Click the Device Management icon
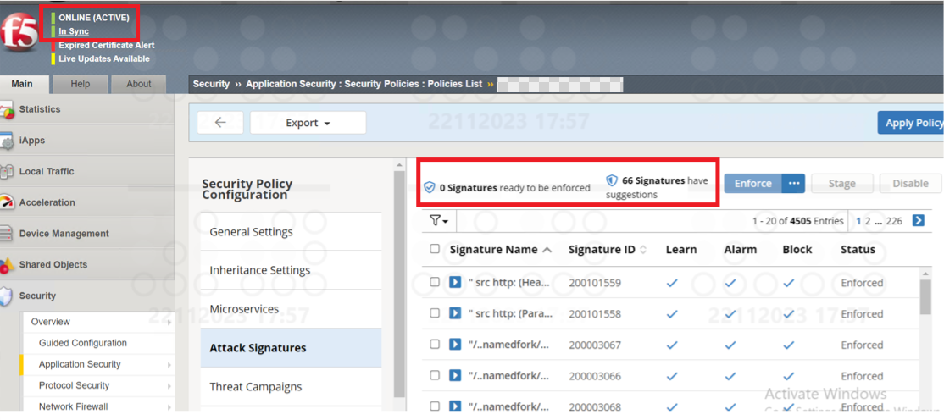Viewport: 944px width, 420px height. click(x=7, y=234)
